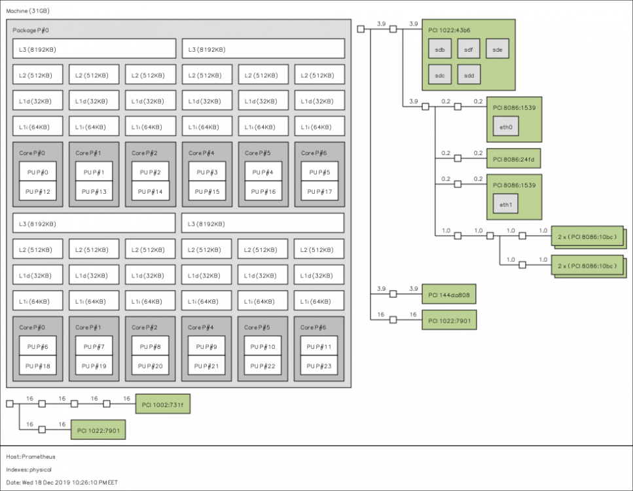Click processing unit PU P#7
Viewport: 633px width, 491px height.
pyautogui.click(x=94, y=346)
